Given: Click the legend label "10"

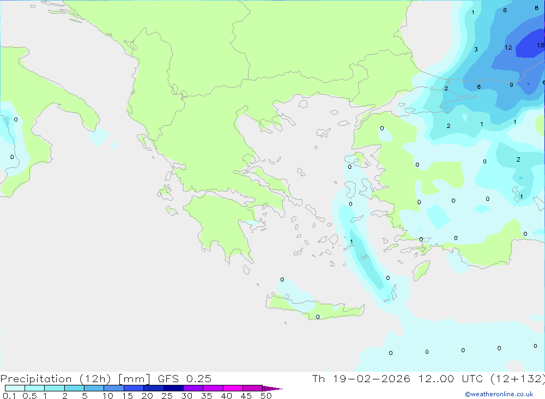Looking at the screenshot, I should [108, 396].
